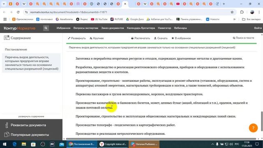Screen dimensions: 263x148
Task: Switch the input language indicator РУС
Action: pyautogui.click(x=237, y=144)
